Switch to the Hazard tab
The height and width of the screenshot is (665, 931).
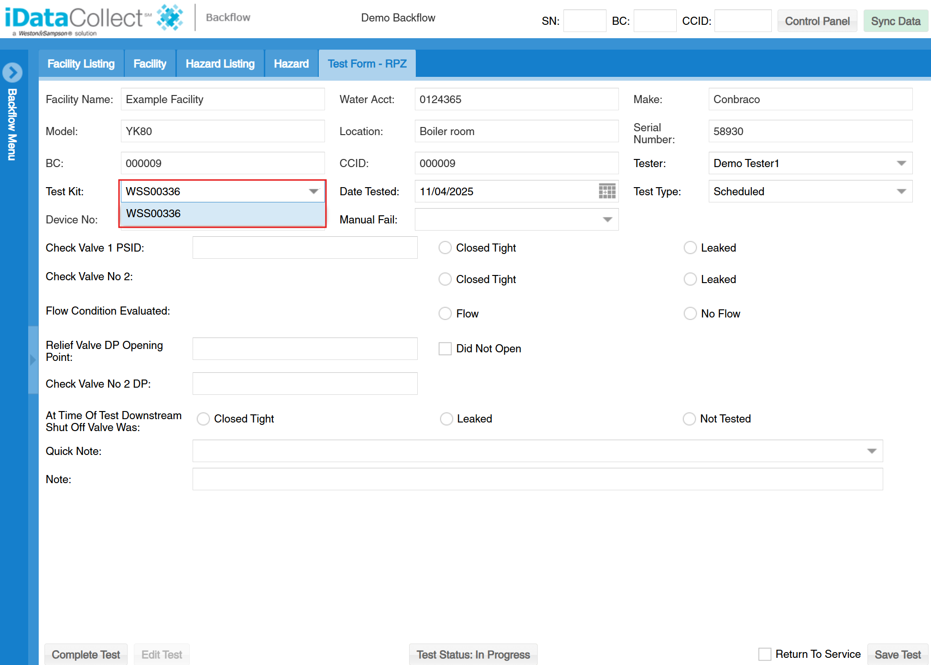click(291, 63)
